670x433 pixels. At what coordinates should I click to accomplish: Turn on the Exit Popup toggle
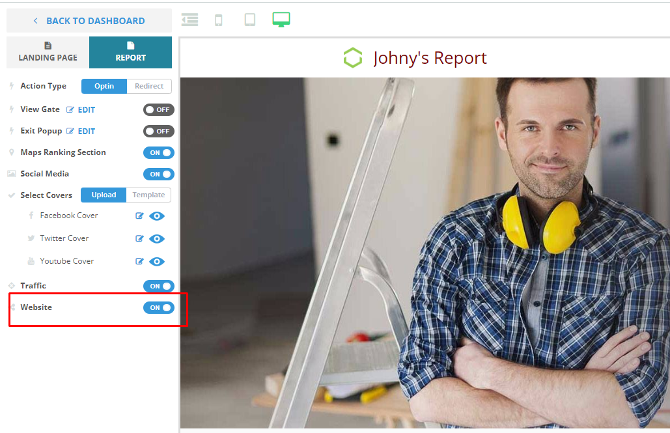pyautogui.click(x=158, y=132)
